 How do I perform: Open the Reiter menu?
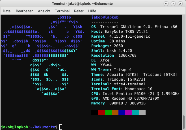click(79, 11)
